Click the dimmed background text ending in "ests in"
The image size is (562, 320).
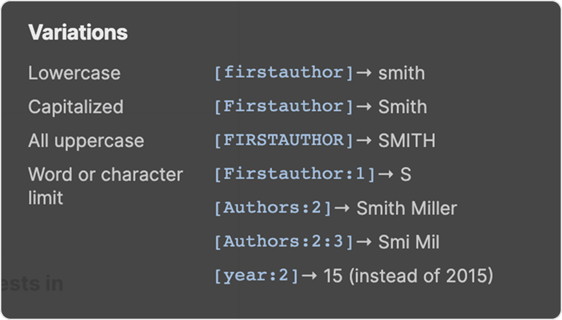coord(33,284)
